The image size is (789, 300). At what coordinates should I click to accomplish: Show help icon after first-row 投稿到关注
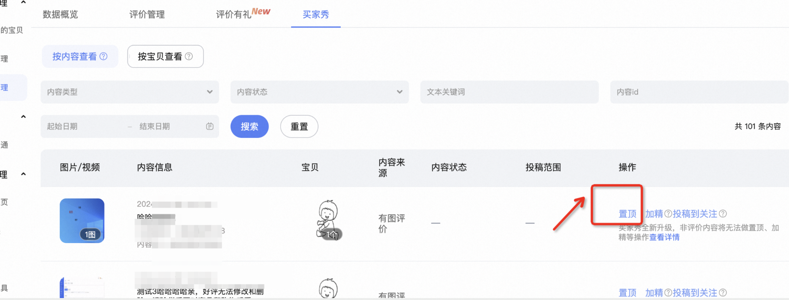click(x=723, y=214)
